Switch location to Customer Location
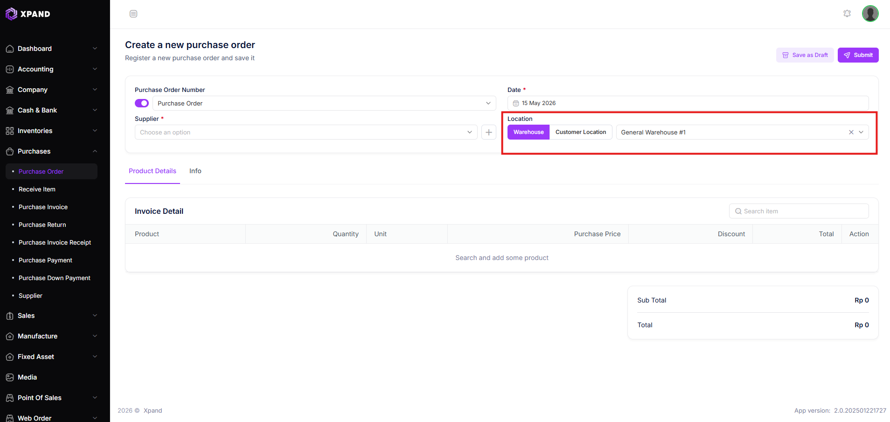The height and width of the screenshot is (422, 890). tap(581, 132)
